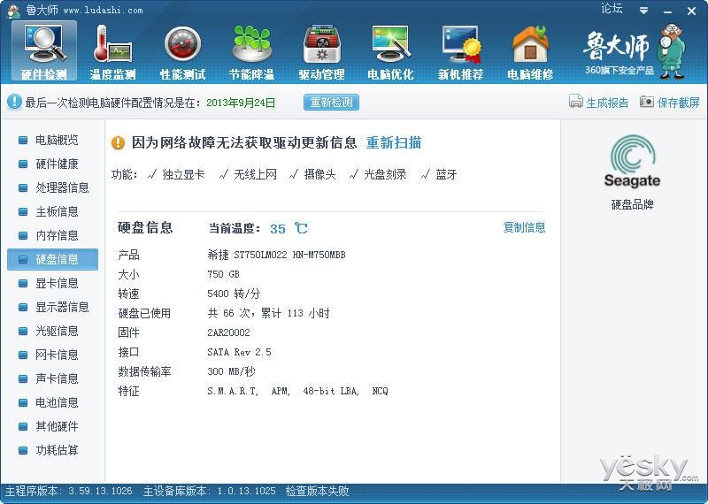Click the 重新检测 re-detect button
This screenshot has height=504, width=708.
coord(331,102)
